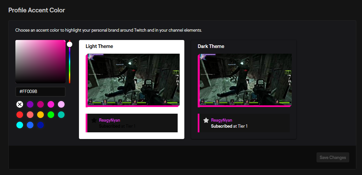Select the yellow-orange color swatch
The height and width of the screenshot is (175, 362).
point(40,115)
